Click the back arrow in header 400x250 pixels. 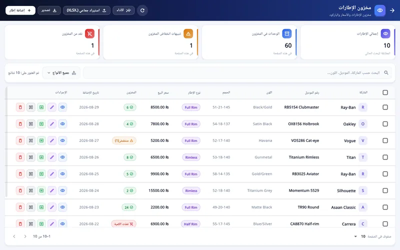(392, 10)
